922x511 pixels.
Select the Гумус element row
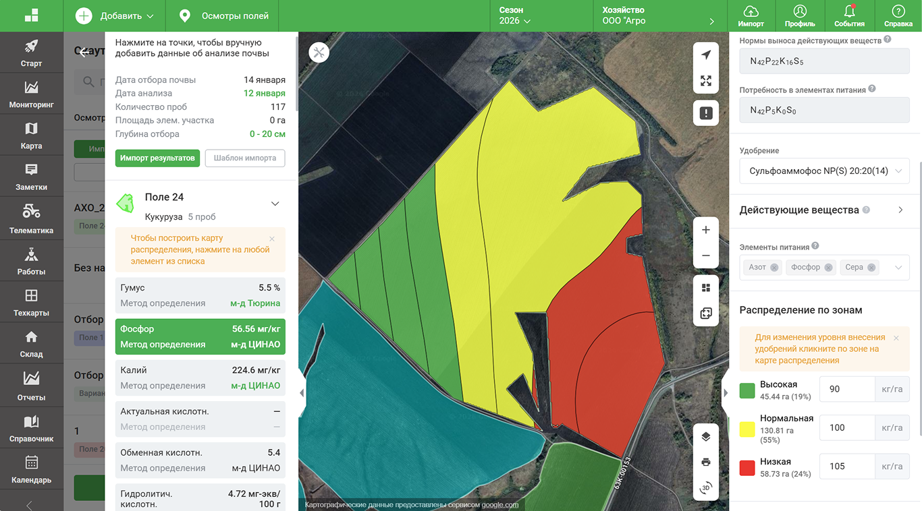point(200,295)
